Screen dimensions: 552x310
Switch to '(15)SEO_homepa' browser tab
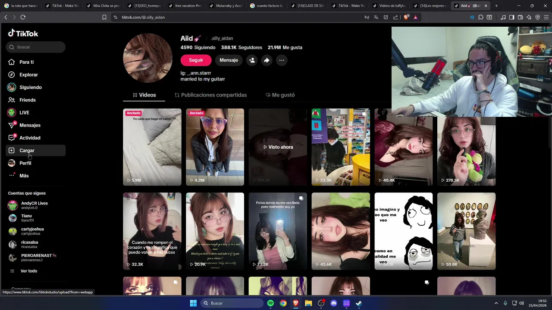click(144, 6)
